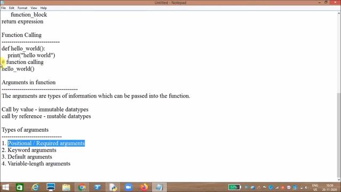Click the vertical scrollbar up arrow

[339, 13]
